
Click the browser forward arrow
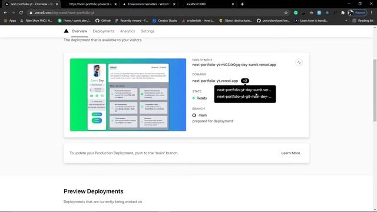click(x=13, y=13)
